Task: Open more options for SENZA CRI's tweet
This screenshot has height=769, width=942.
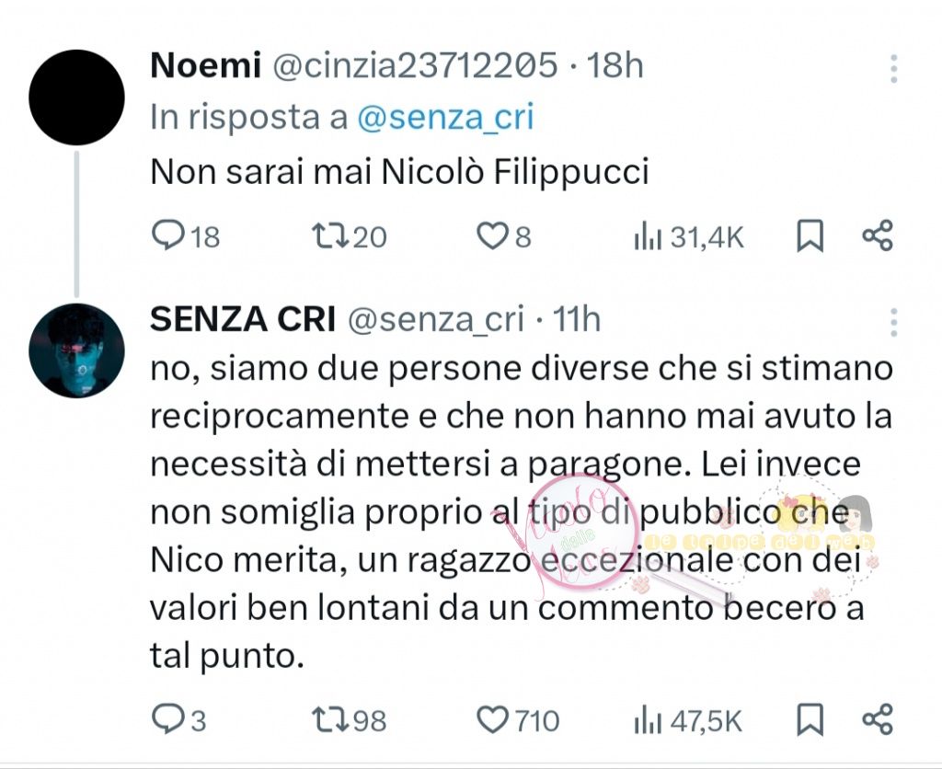Action: [893, 321]
